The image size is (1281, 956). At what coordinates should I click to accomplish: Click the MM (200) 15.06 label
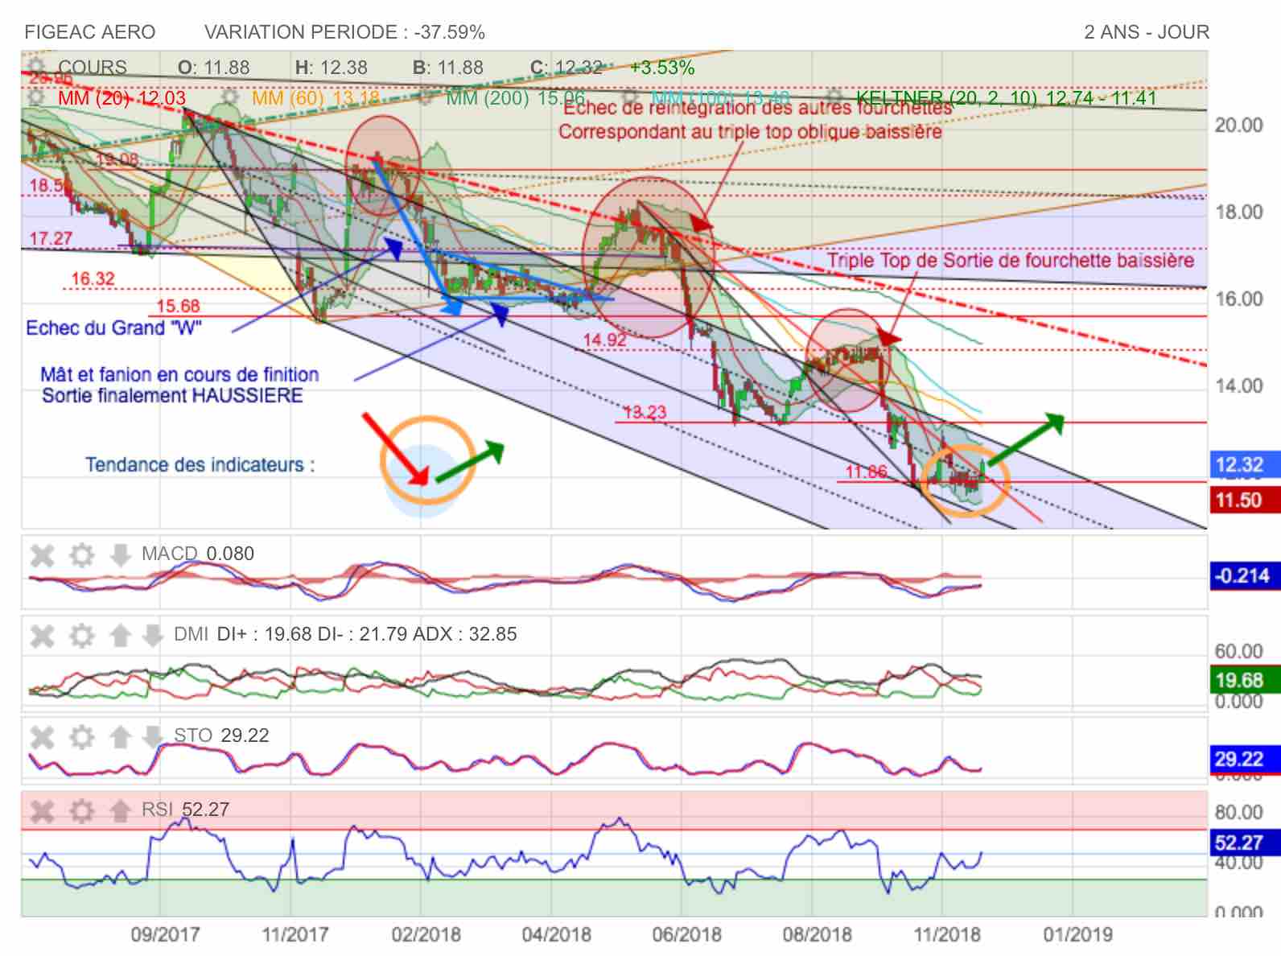(x=515, y=97)
